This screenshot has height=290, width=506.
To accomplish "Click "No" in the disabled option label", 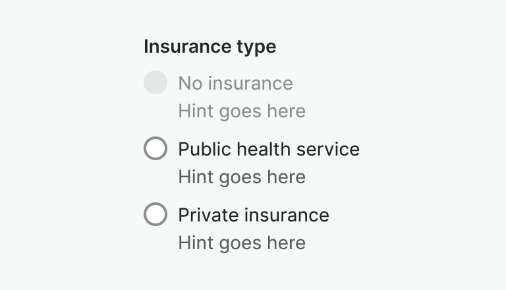I will click(x=189, y=83).
